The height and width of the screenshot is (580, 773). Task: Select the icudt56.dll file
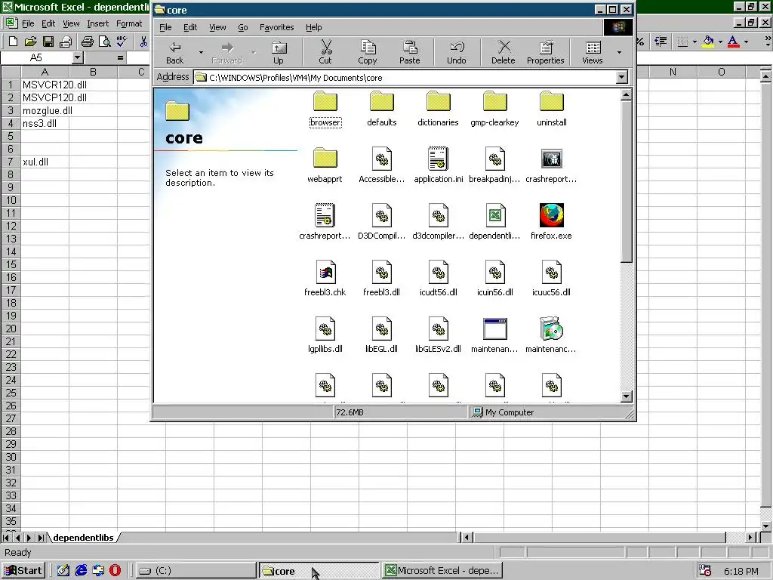[x=439, y=279]
